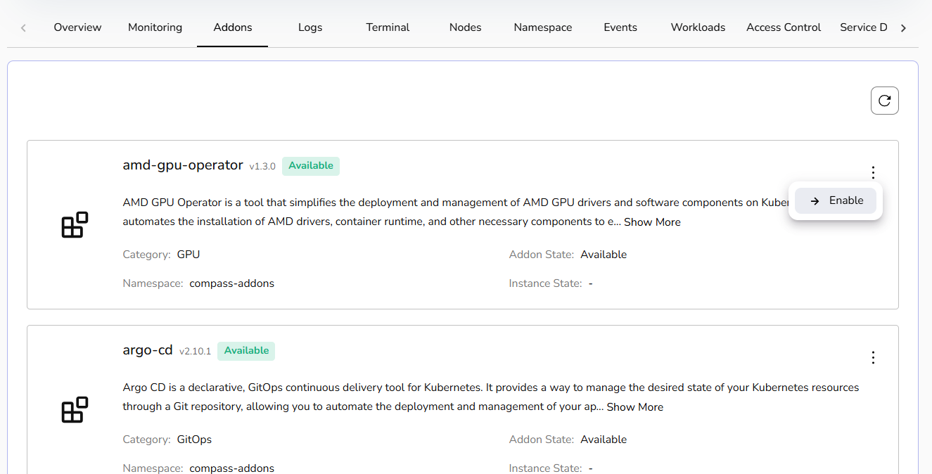This screenshot has width=932, height=474.
Task: Click the refresh addons icon
Action: coord(884,101)
